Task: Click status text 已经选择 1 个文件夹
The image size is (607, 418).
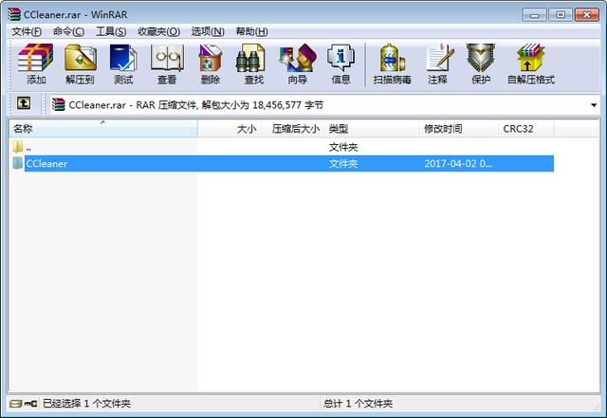Action: click(86, 404)
